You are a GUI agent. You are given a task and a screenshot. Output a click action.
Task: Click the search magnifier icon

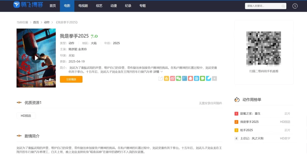tap(283, 6)
